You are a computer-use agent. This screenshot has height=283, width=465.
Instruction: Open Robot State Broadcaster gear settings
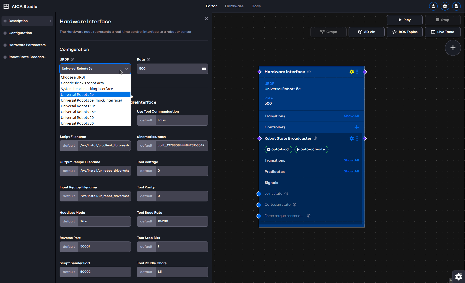tap(352, 138)
